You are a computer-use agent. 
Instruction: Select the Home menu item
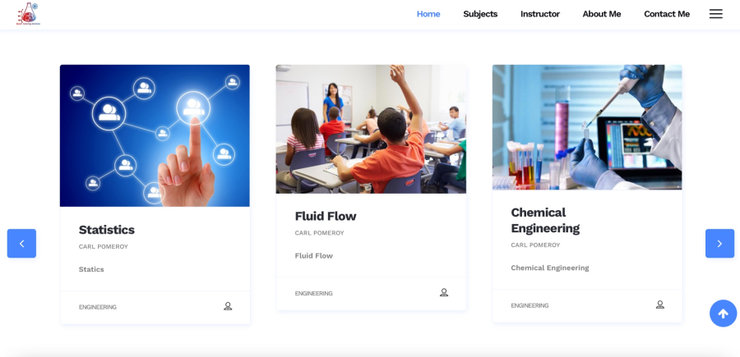428,14
